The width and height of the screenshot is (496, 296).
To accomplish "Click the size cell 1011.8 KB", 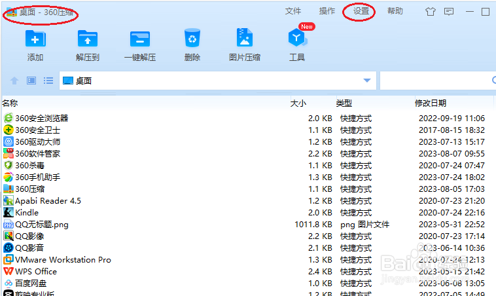I will (x=313, y=225).
